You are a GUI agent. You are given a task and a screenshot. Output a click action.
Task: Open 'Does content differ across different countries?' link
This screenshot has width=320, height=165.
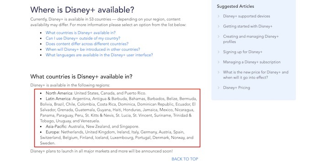(x=87, y=44)
